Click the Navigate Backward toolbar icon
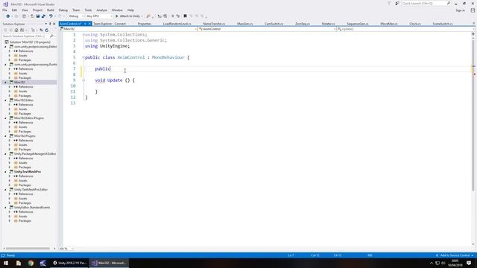 pos(8,16)
